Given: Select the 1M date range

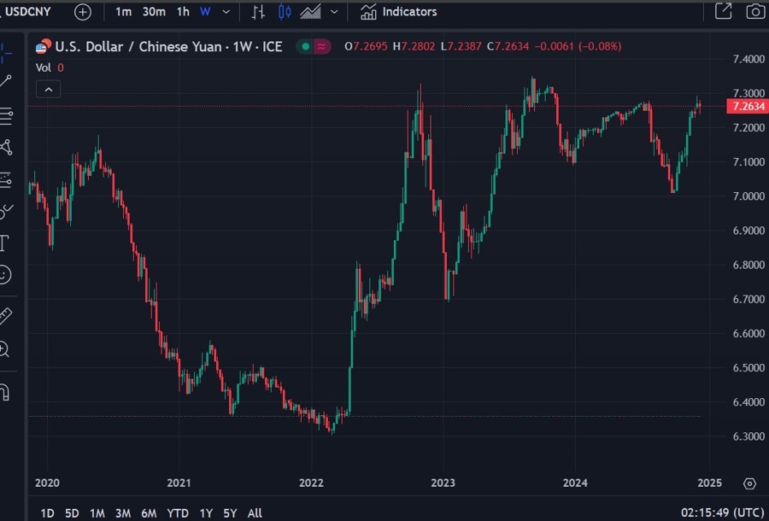Looking at the screenshot, I should (x=97, y=513).
